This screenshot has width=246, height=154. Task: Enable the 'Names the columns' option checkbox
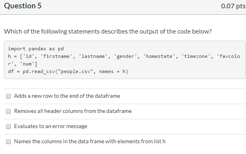[x=8, y=142]
